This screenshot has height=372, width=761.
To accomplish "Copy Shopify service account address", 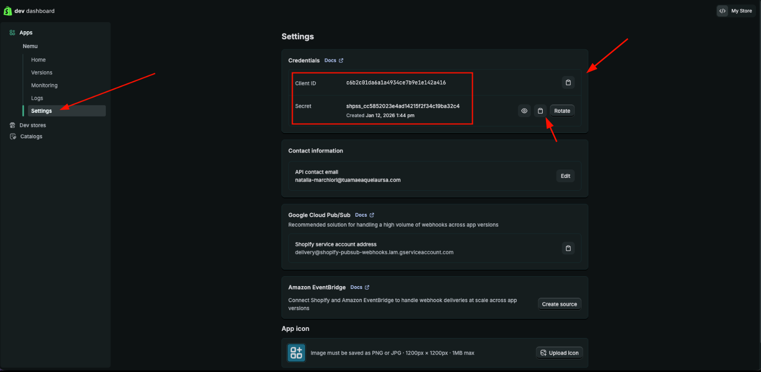I will click(568, 248).
